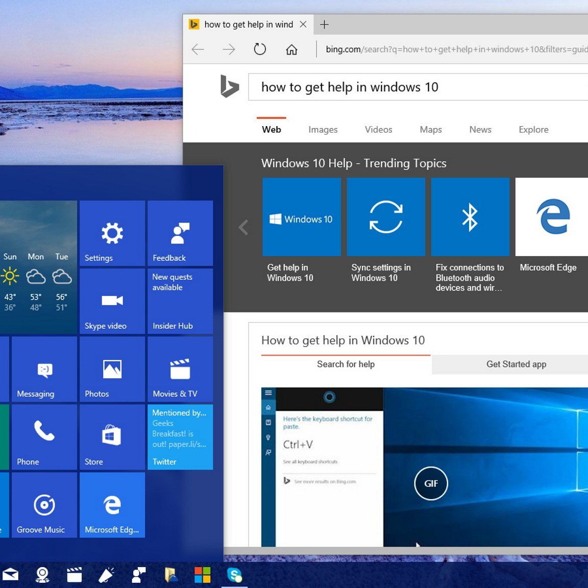Open the Bluetooth trending topic tile
Image resolution: width=588 pixels, height=588 pixels.
470,217
